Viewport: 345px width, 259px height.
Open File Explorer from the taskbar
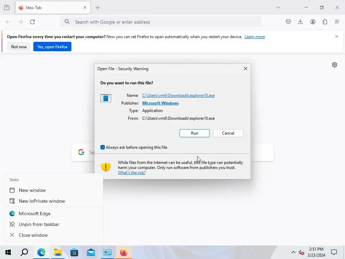click(58, 252)
